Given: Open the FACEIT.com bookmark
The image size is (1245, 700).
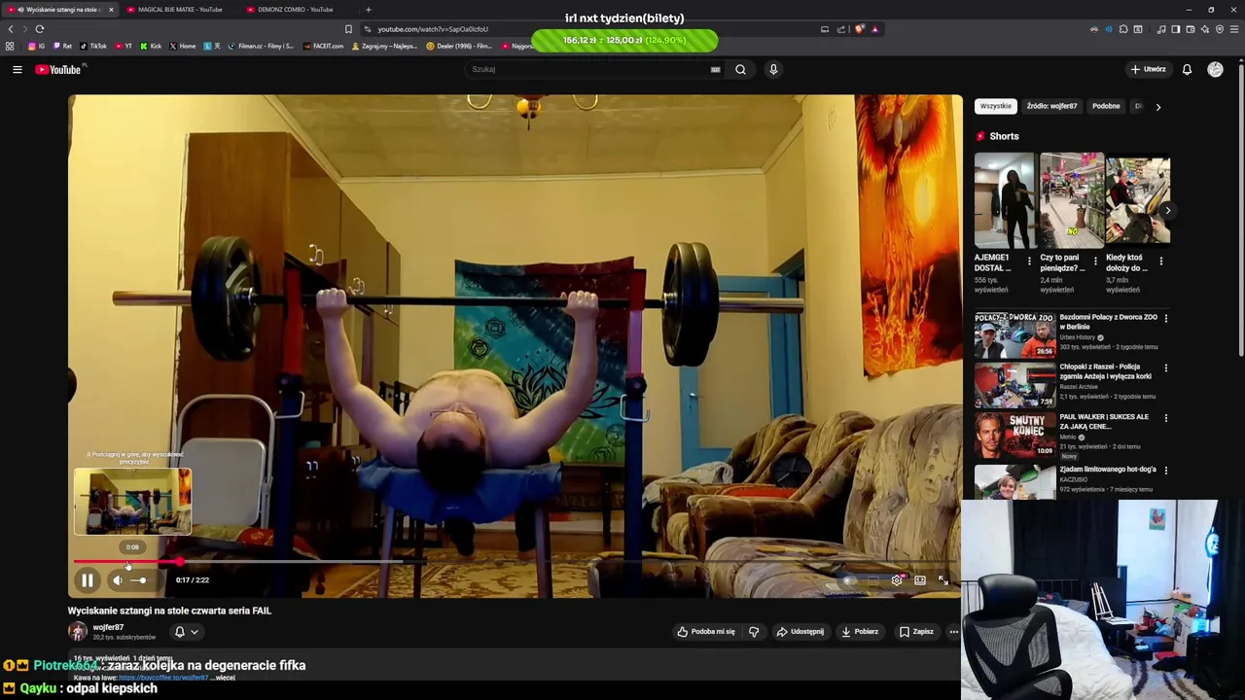Looking at the screenshot, I should [x=324, y=46].
